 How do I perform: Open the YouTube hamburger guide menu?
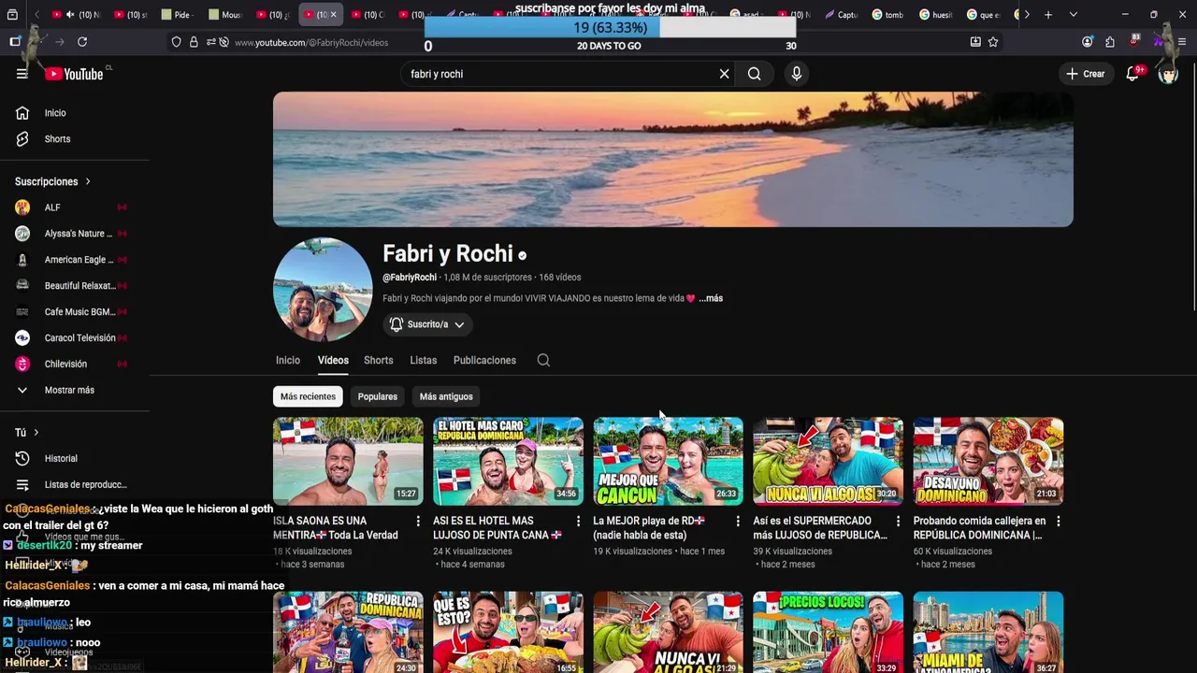[x=22, y=74]
